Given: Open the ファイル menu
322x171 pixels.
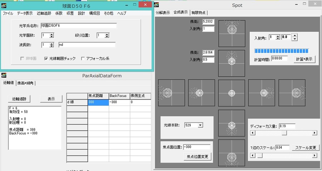Looking at the screenshot, I should (x=8, y=13).
